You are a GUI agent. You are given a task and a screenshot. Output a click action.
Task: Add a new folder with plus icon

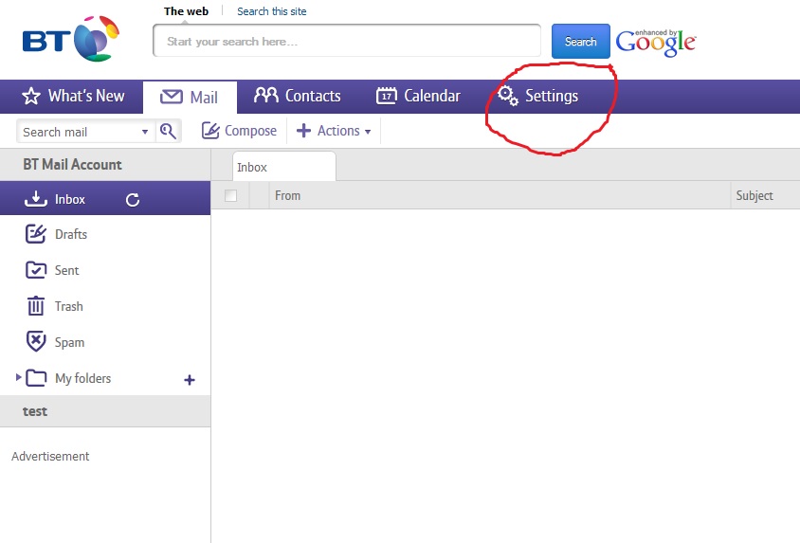(x=190, y=379)
